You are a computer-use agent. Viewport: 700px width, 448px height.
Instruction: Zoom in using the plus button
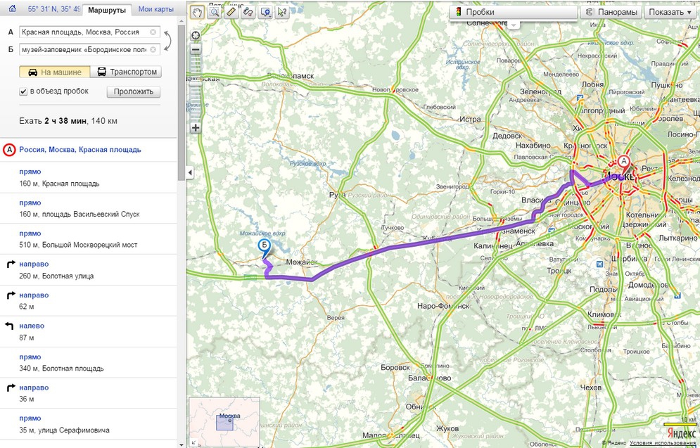pyautogui.click(x=196, y=127)
